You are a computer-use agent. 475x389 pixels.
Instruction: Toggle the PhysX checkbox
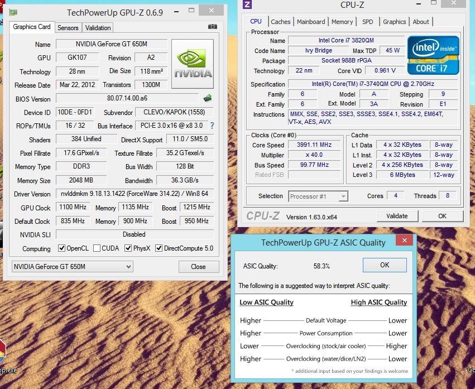(x=128, y=248)
